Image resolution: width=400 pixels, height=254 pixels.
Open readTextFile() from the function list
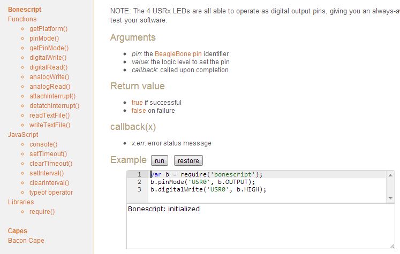pyautogui.click(x=49, y=116)
